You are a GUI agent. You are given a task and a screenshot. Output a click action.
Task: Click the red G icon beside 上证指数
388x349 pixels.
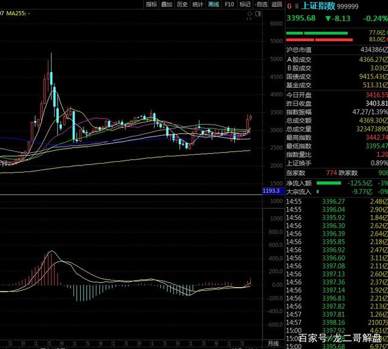[289, 6]
